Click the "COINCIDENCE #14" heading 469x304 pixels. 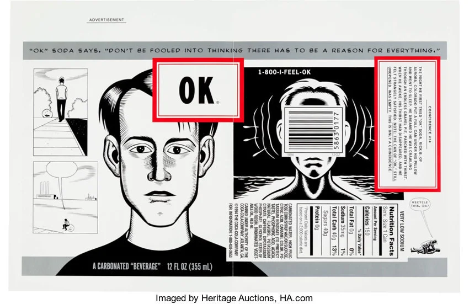pos(430,124)
